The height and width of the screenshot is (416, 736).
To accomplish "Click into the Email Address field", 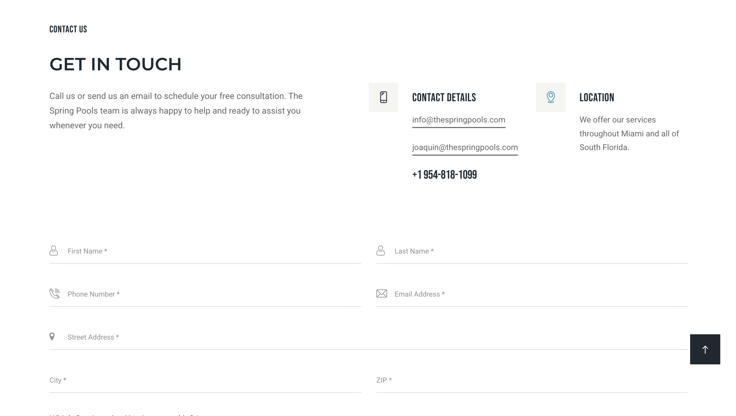I will (x=540, y=294).
